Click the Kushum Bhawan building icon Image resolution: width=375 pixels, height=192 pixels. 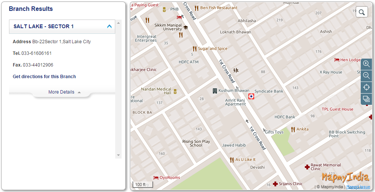pos(215,91)
